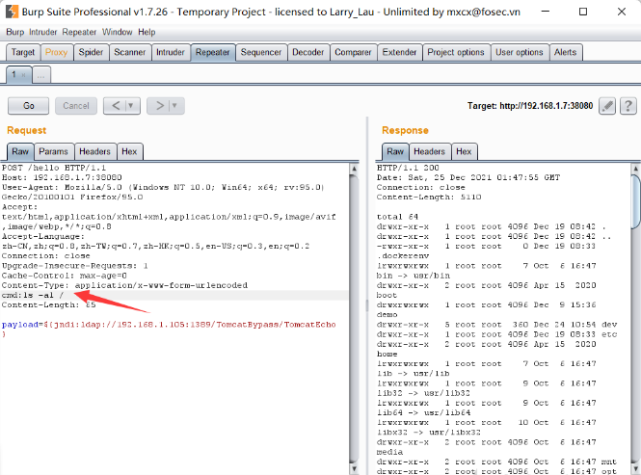The height and width of the screenshot is (475, 641).
Task: Expand the back history dropdown arrow
Action: pyautogui.click(x=131, y=106)
